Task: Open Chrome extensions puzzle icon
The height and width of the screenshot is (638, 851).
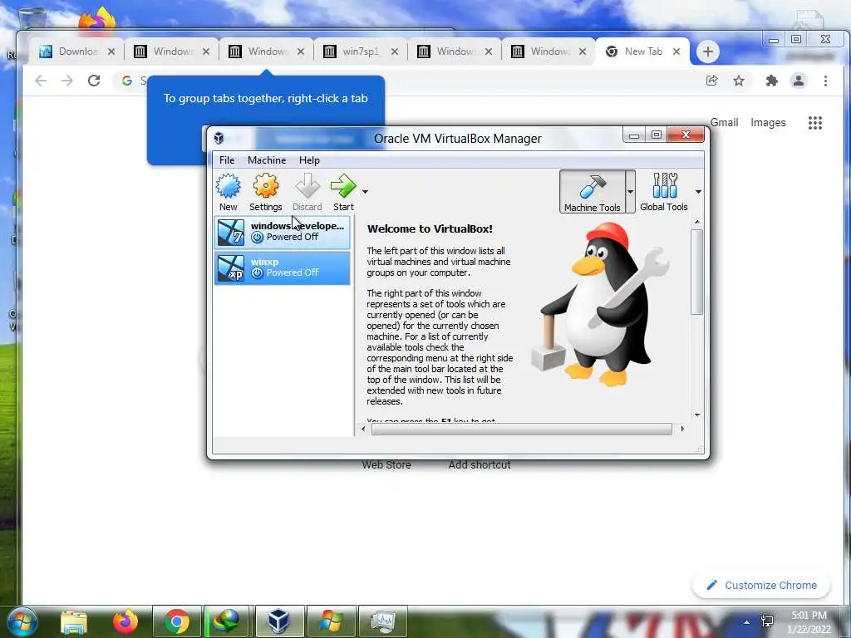Action: click(772, 81)
